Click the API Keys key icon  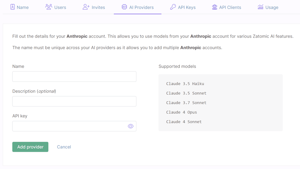pyautogui.click(x=173, y=7)
